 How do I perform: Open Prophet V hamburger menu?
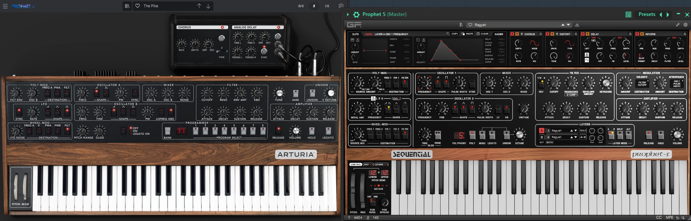click(x=5, y=6)
